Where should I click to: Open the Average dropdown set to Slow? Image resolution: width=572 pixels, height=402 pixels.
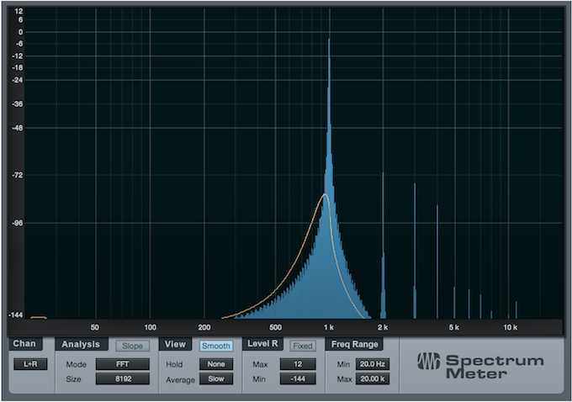pos(216,378)
